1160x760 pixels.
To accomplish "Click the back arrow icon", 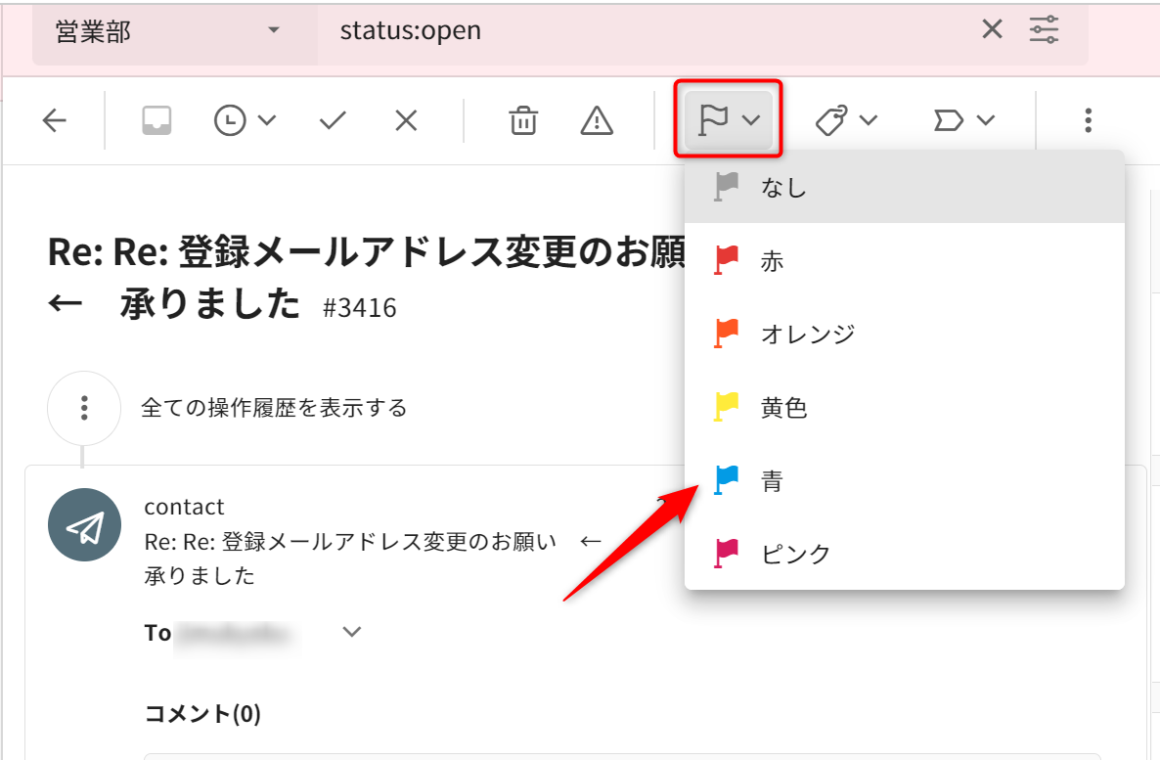I will [x=55, y=120].
